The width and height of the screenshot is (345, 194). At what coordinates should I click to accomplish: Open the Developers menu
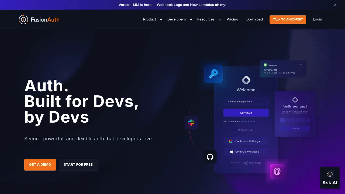click(x=177, y=19)
